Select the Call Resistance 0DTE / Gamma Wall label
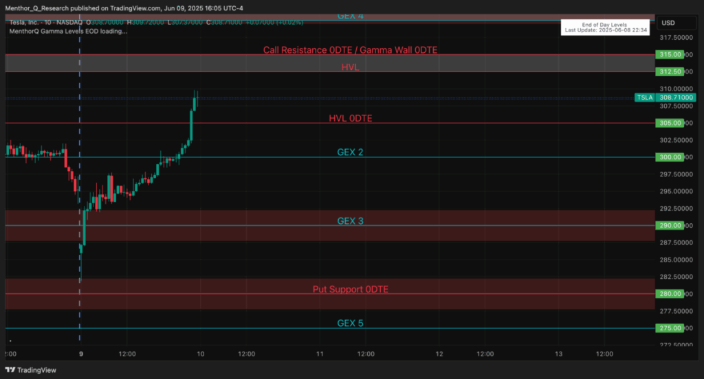 coord(350,50)
